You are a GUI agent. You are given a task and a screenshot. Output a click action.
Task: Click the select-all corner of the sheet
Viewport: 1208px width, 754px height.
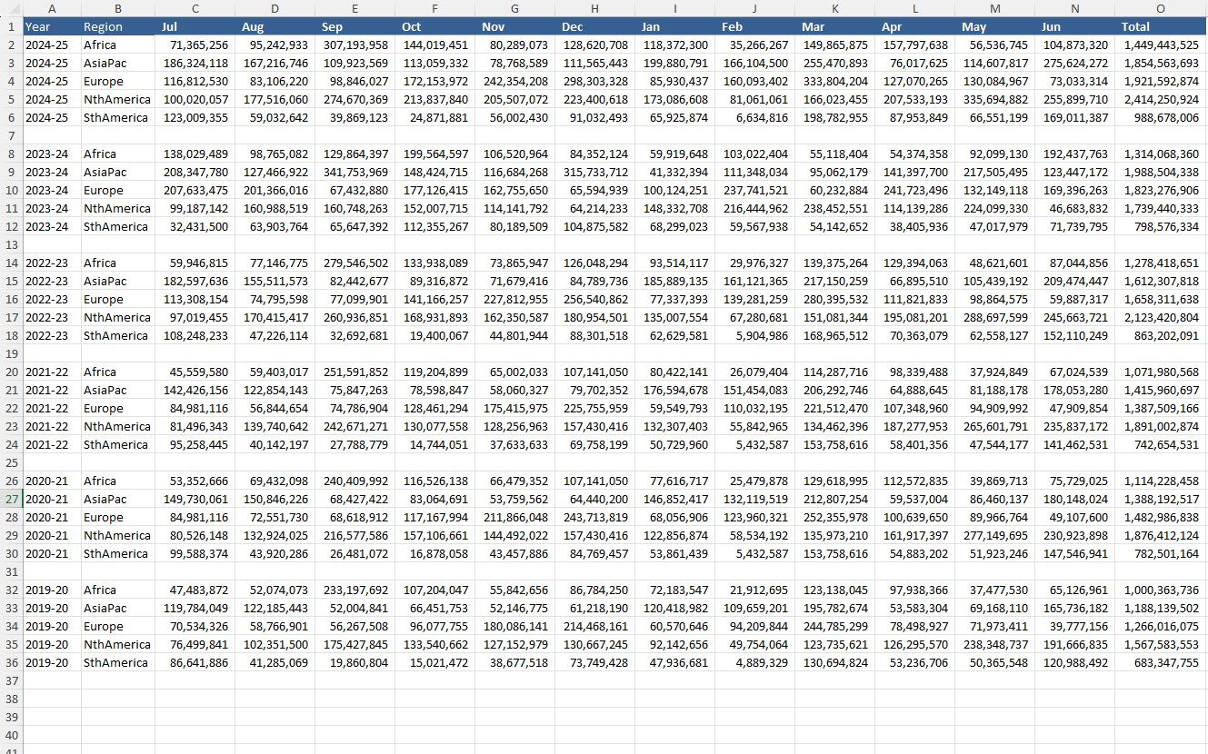(x=11, y=8)
